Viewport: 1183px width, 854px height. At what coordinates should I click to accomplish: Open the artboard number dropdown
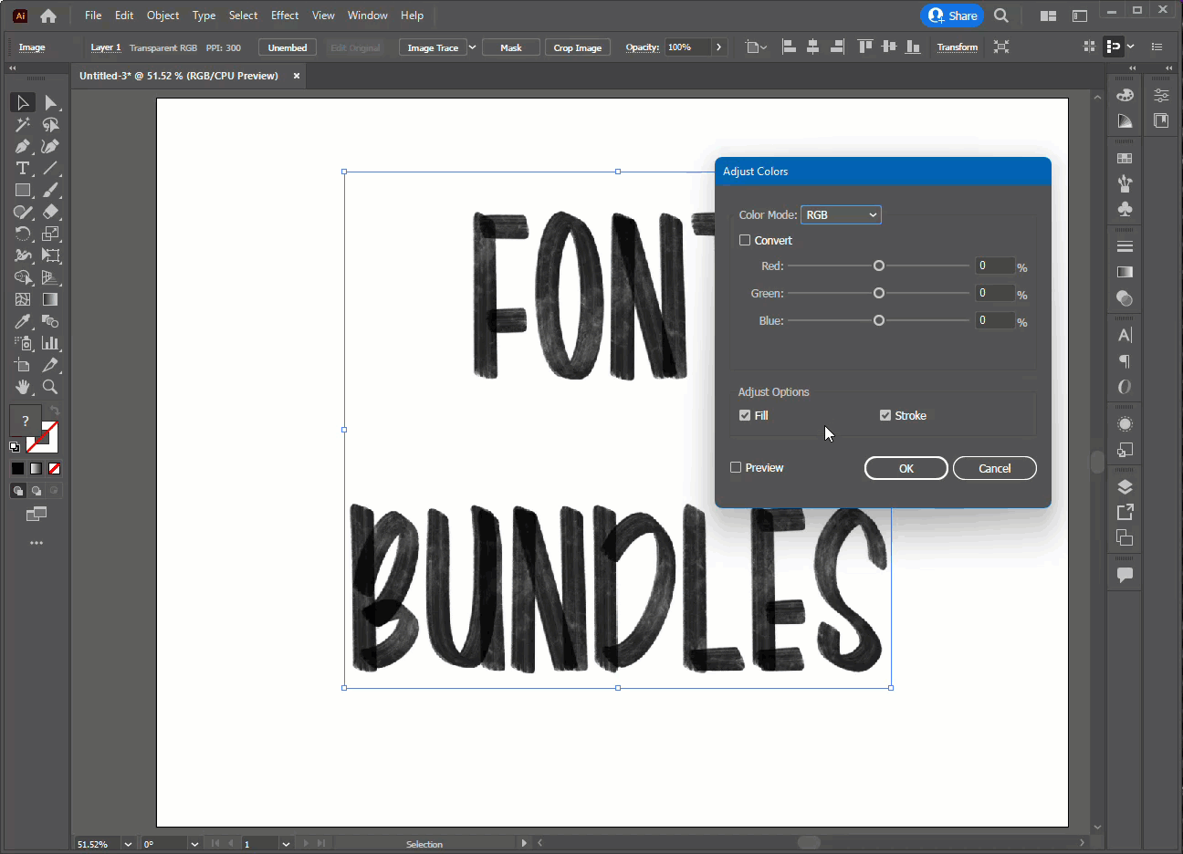286,844
